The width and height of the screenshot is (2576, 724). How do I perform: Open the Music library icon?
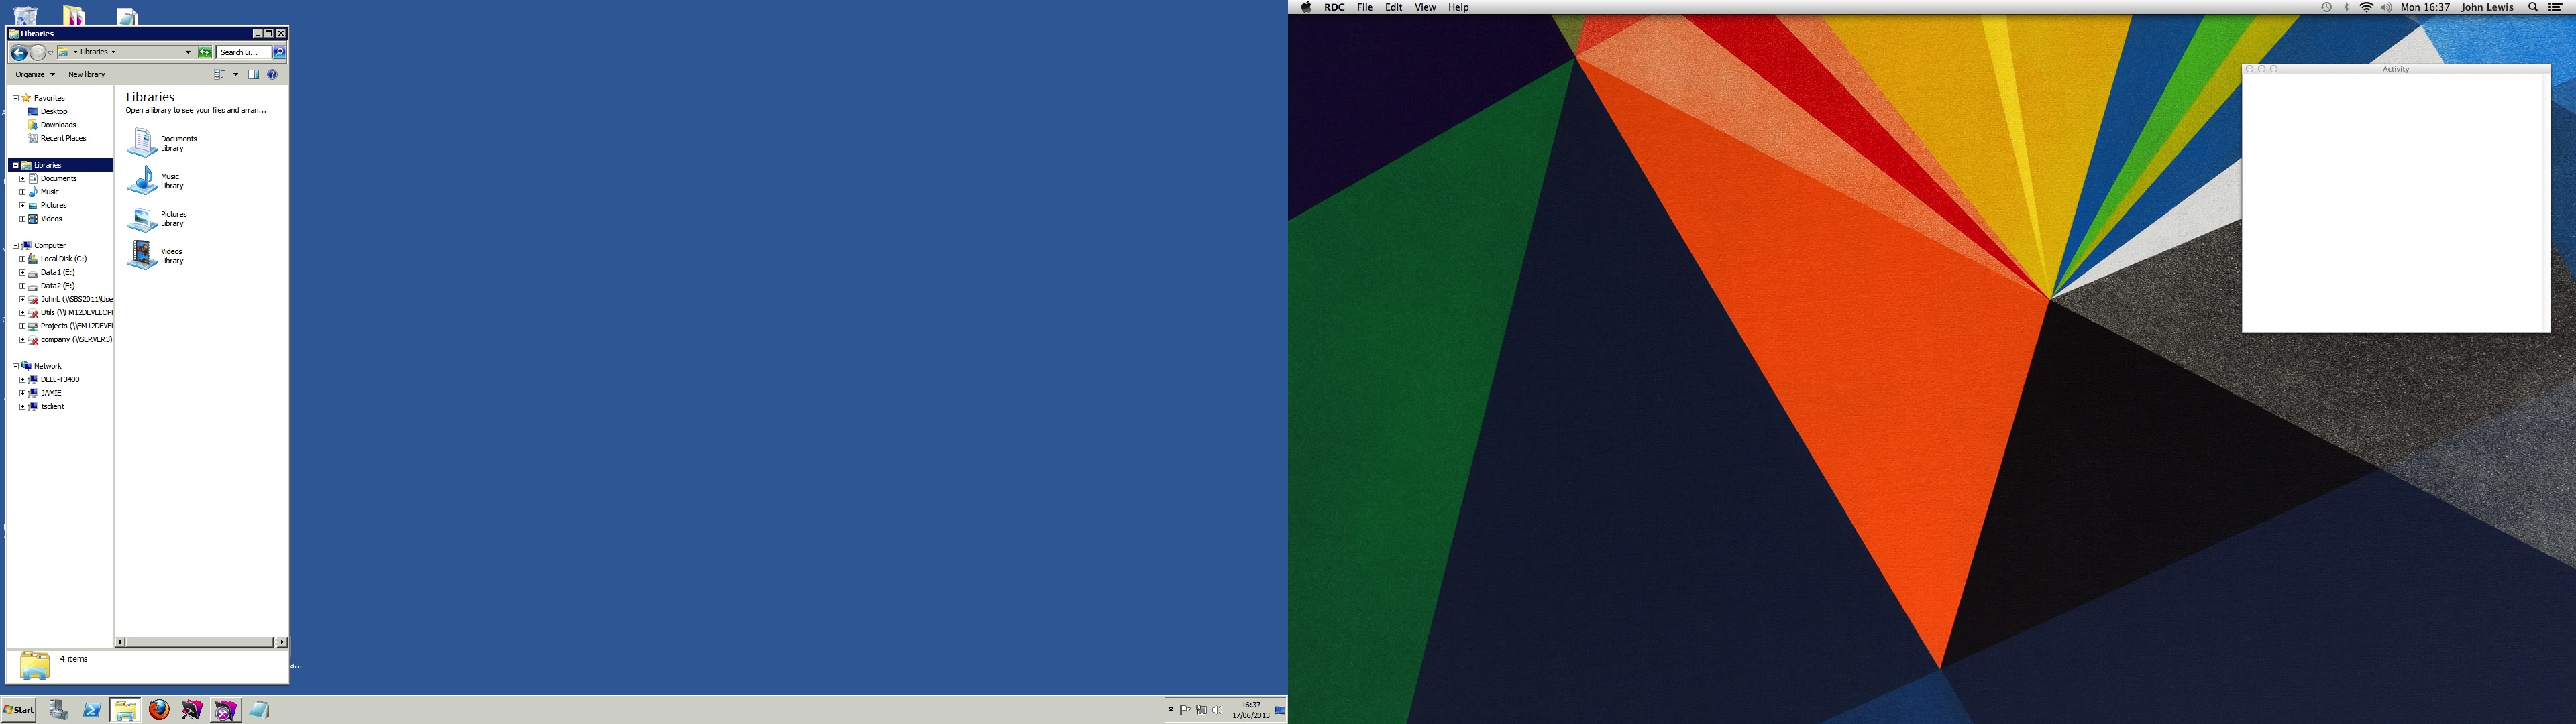tap(142, 180)
